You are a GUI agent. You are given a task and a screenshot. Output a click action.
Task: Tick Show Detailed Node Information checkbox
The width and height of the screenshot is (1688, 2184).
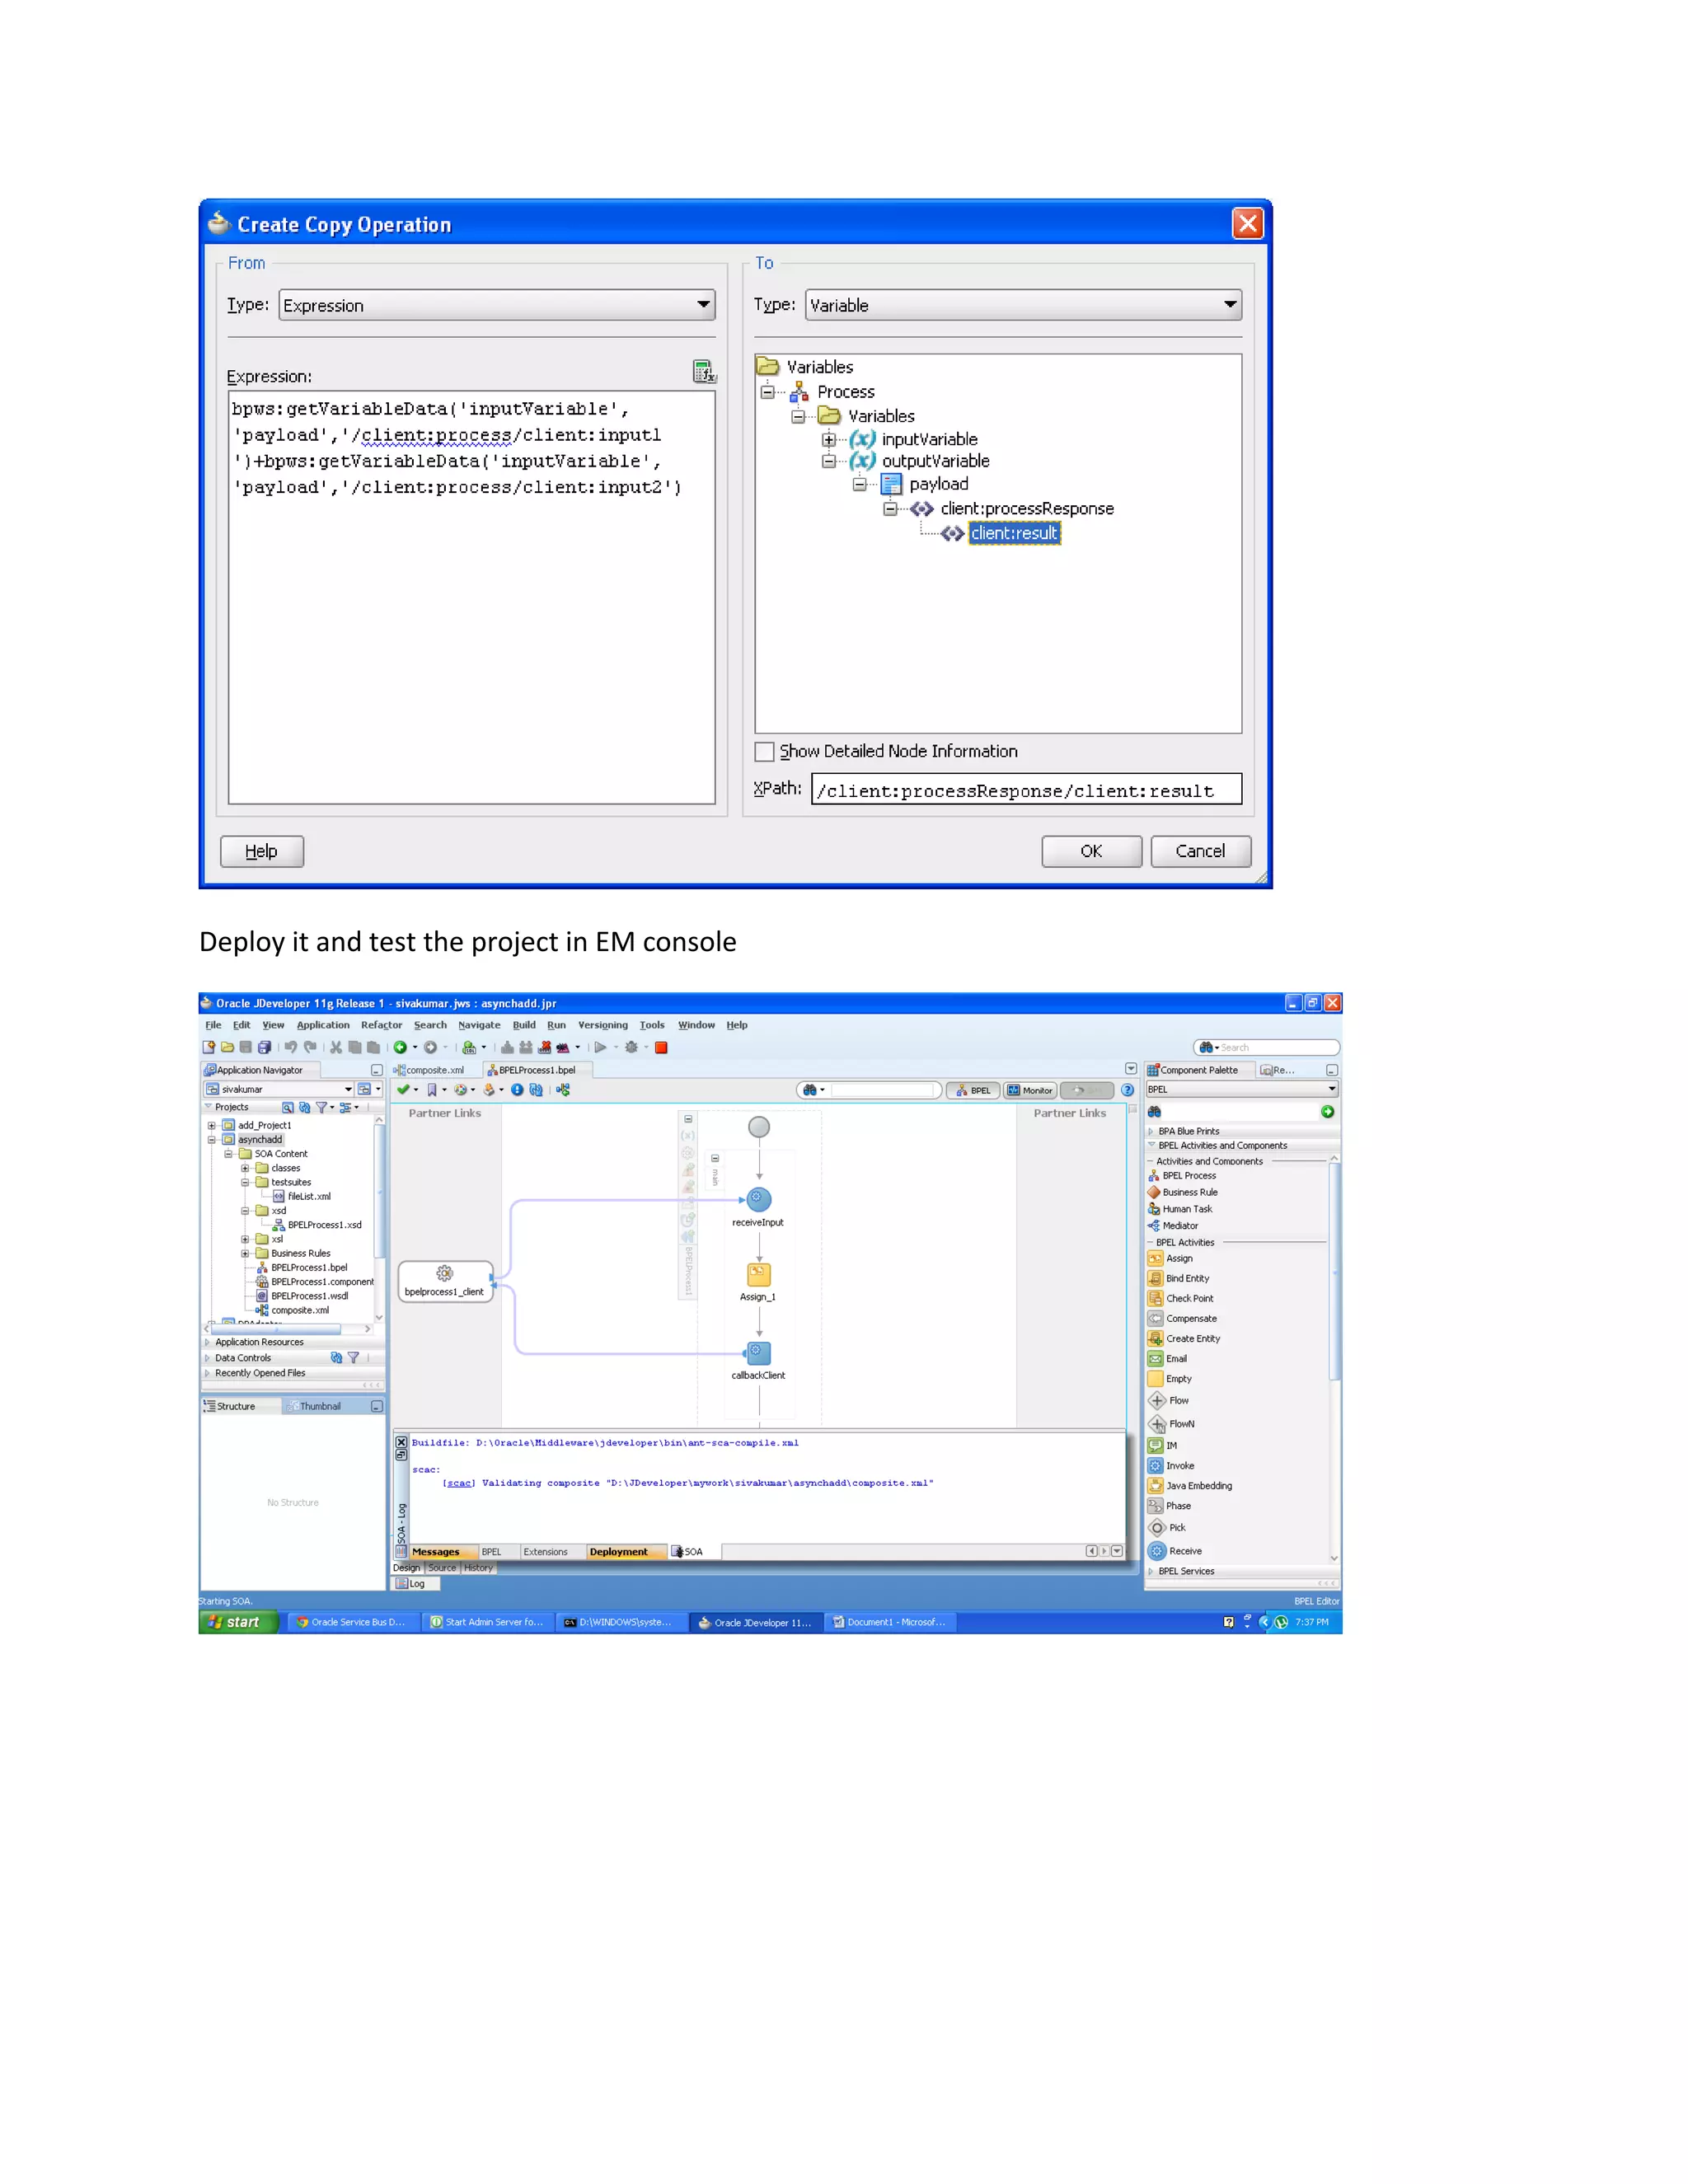click(764, 751)
